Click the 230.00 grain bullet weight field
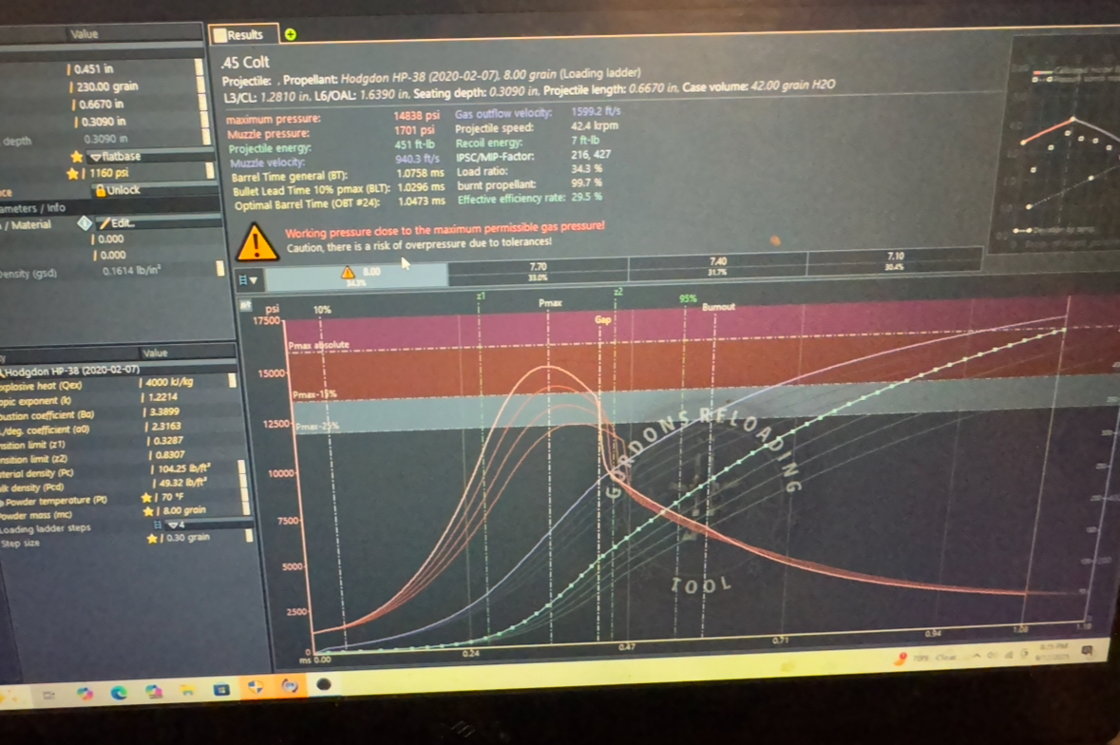Screen dimensions: 1120x745 107,86
